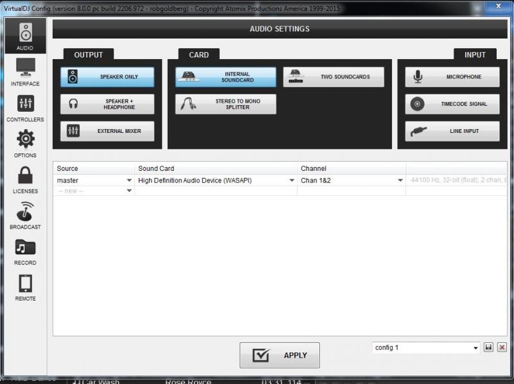The image size is (514, 384).
Task: Open the Interface settings section
Action: pos(25,72)
